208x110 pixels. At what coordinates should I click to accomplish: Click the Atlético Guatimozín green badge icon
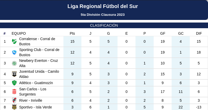tap(14, 83)
